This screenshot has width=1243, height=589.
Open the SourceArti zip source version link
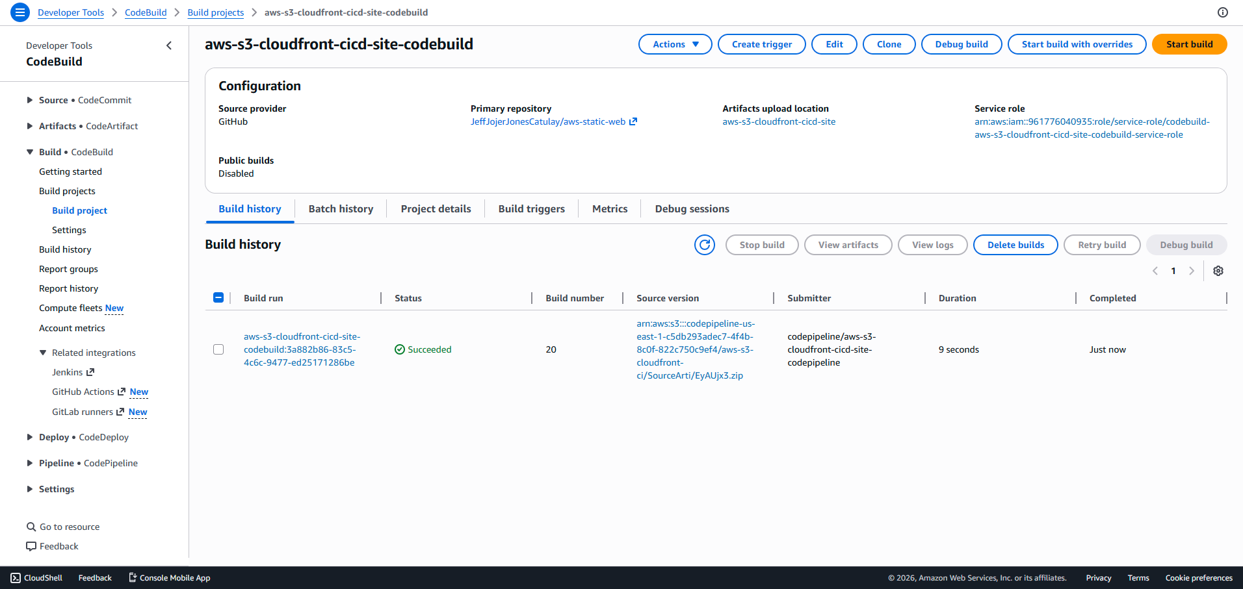(x=696, y=349)
